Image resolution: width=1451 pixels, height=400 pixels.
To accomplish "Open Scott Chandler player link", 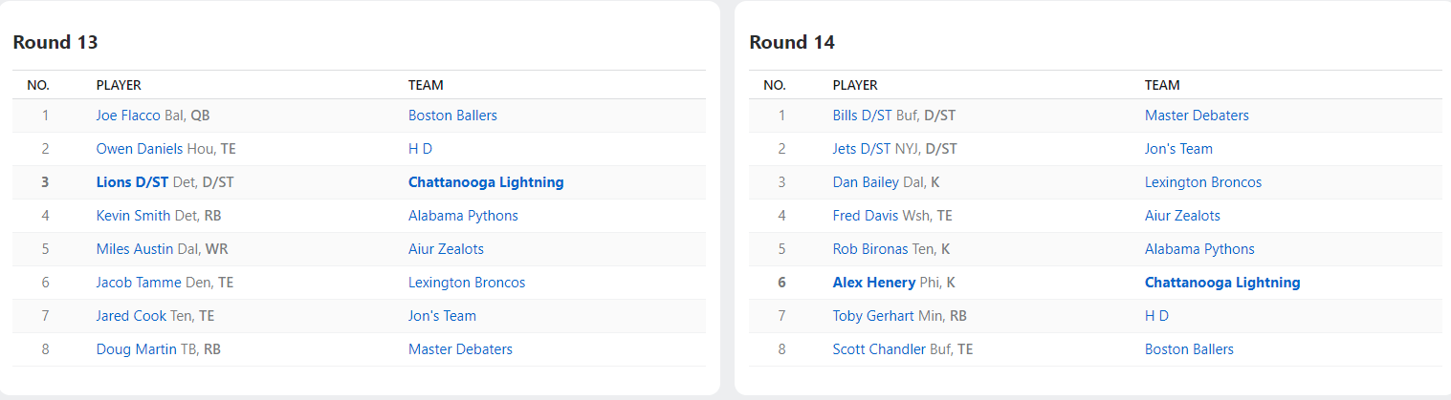I will [x=879, y=349].
